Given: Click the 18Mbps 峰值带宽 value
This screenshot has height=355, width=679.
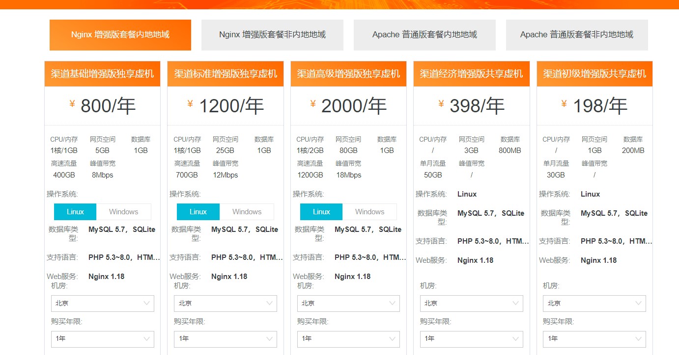Looking at the screenshot, I should point(348,175).
